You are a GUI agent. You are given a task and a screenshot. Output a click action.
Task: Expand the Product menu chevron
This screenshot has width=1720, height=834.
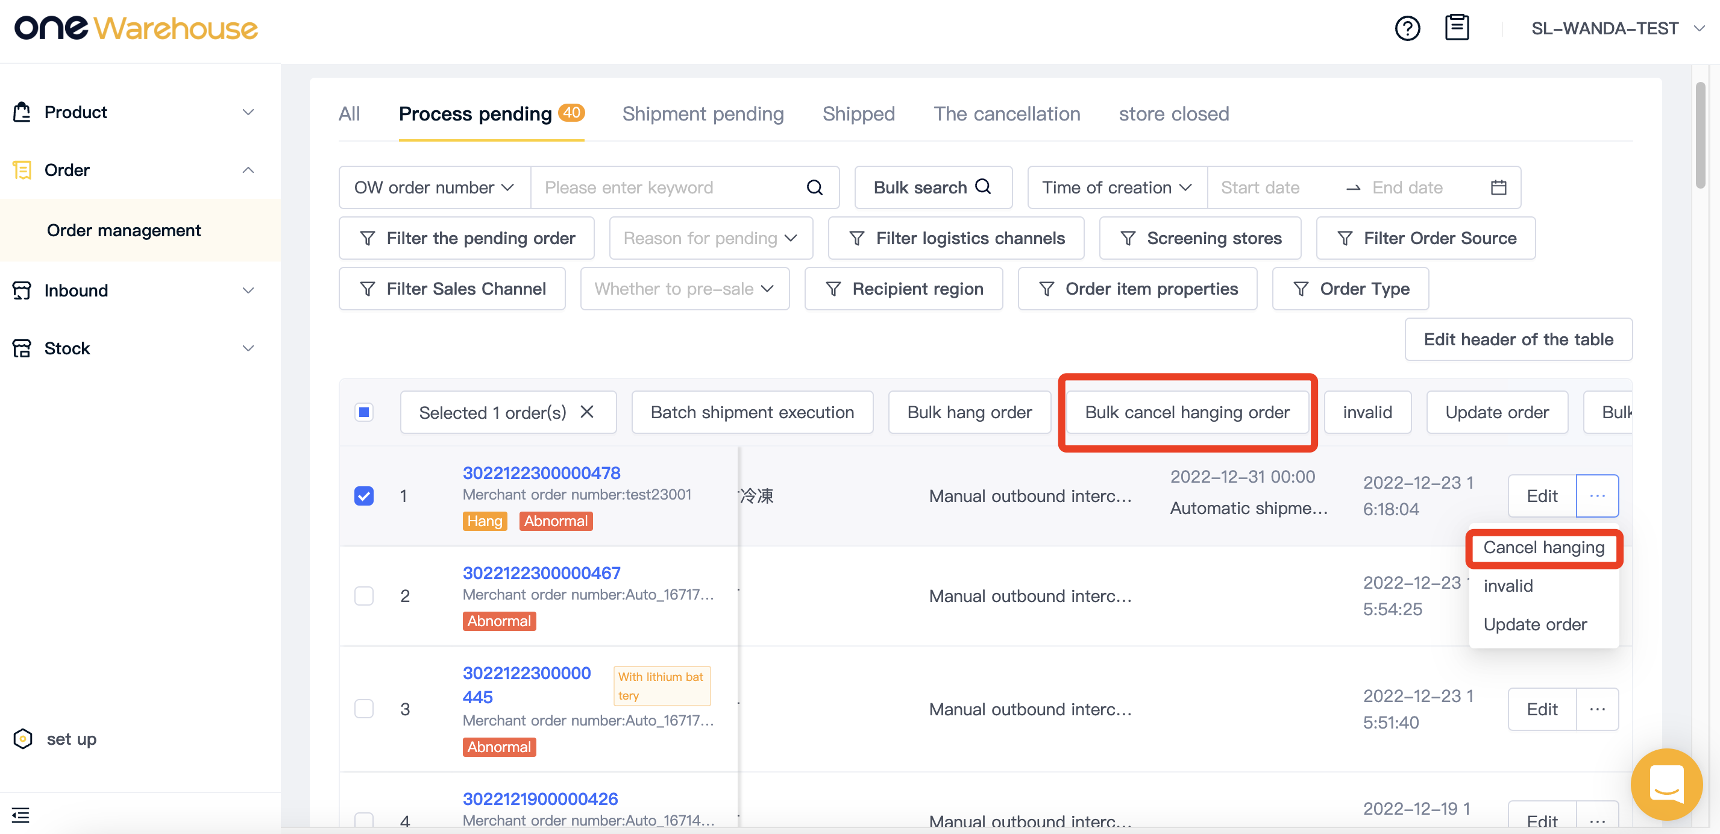coord(248,112)
